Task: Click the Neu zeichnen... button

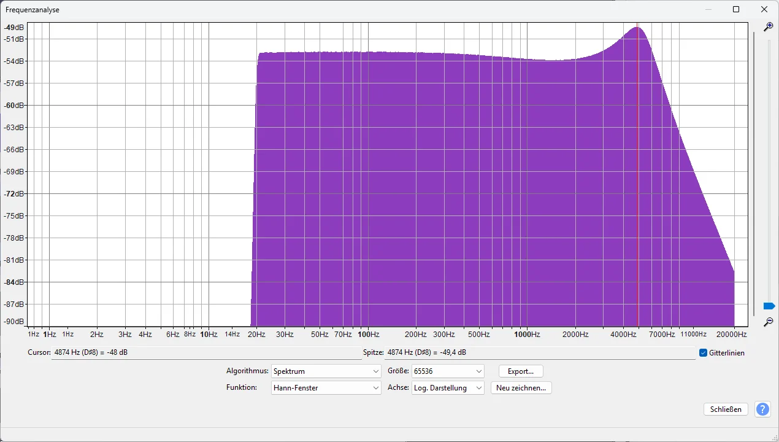Action: (x=521, y=388)
